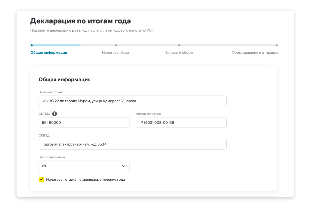310x208 pixels.
Task: Go to the Взносы и сборы step
Action: pyautogui.click(x=179, y=53)
